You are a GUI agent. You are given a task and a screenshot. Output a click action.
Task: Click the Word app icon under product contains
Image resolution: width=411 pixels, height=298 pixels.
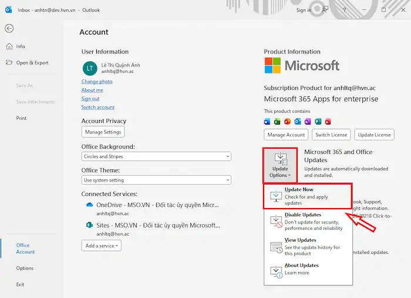pos(267,122)
